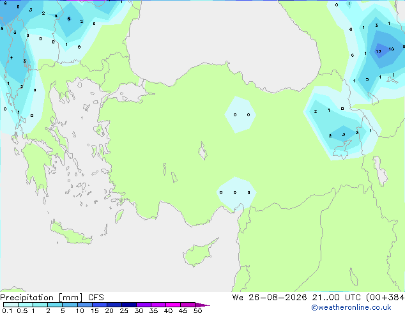Click the 'CFS' model label
The width and height of the screenshot is (405, 313).
96,298
